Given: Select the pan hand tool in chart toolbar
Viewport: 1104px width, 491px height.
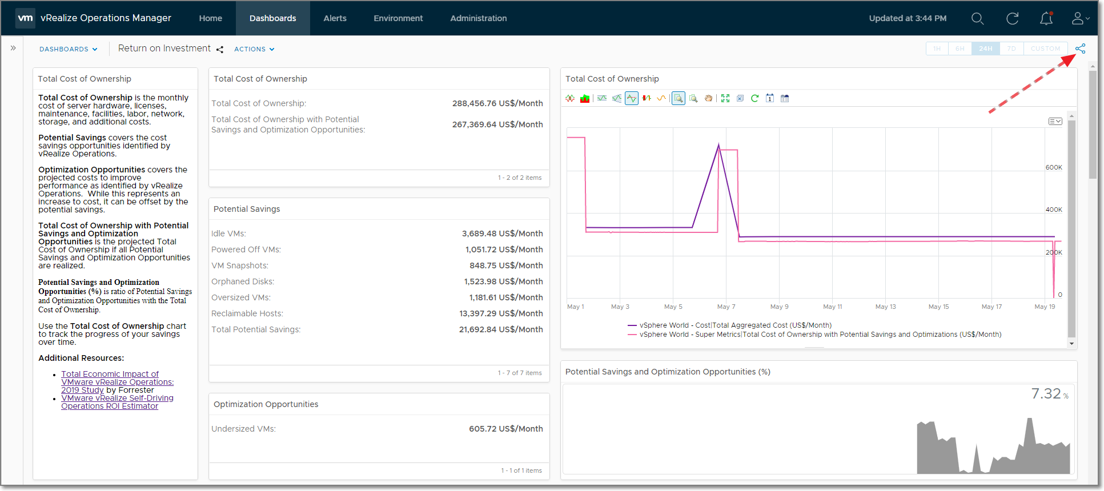Looking at the screenshot, I should (x=708, y=98).
